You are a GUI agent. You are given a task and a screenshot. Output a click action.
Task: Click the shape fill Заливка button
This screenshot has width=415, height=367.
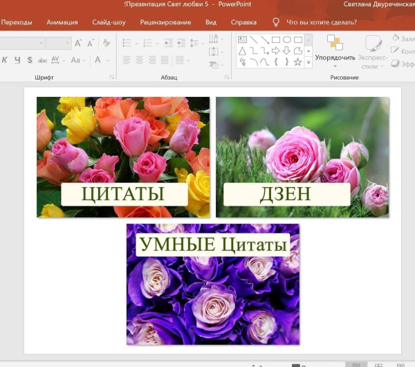point(403,39)
